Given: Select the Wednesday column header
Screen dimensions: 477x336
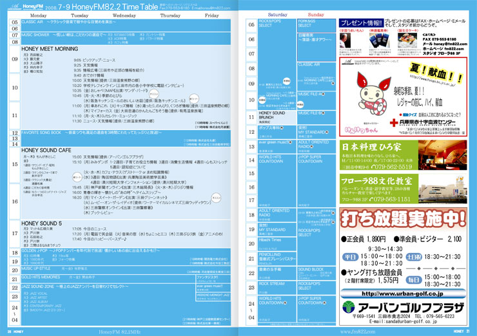Looking at the screenshot, I should (124, 15).
